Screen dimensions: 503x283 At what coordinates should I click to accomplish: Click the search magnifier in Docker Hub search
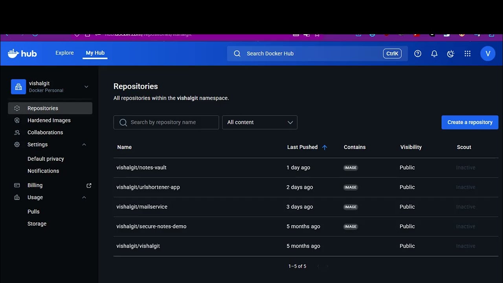tap(237, 53)
